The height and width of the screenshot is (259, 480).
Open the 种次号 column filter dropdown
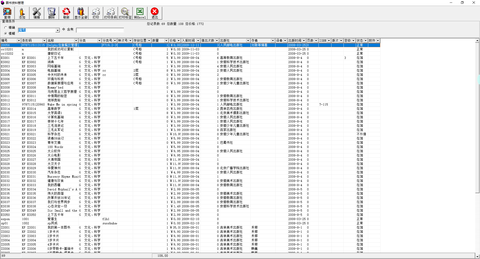coord(130,41)
